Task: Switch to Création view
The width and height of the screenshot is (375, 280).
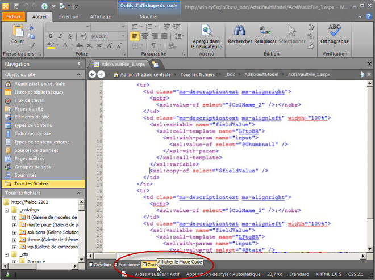Action: (100, 265)
